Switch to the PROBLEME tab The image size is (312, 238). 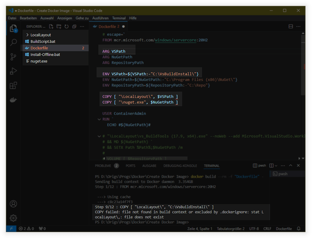tap(103, 166)
